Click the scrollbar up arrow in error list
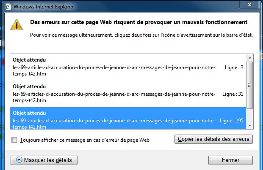 tap(250, 58)
